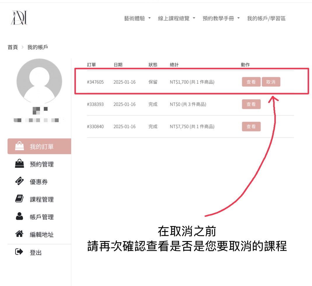View order #347605 details with 查看
The image size is (312, 286).
pos(251,82)
